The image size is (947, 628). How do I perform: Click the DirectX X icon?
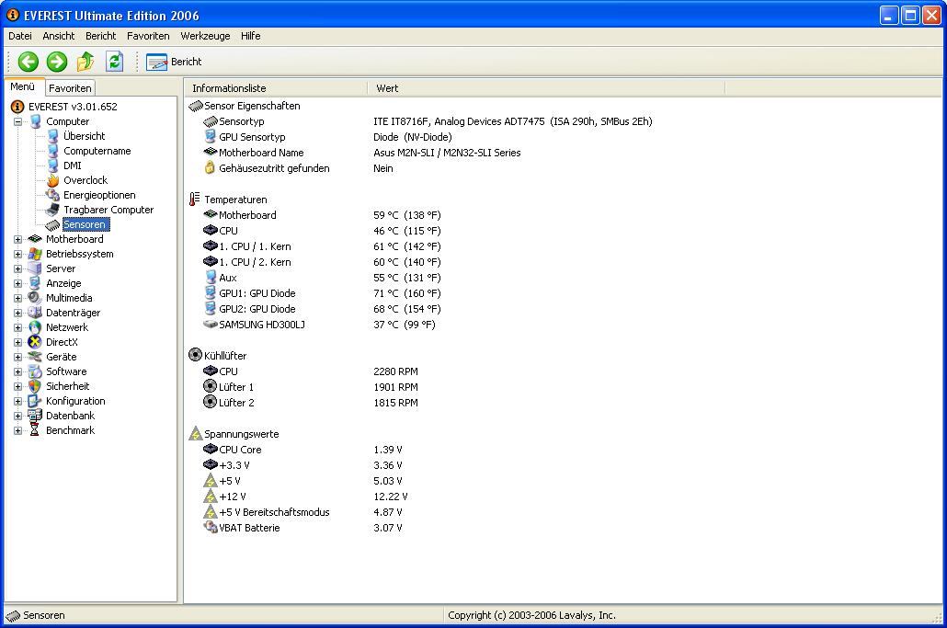pos(35,342)
